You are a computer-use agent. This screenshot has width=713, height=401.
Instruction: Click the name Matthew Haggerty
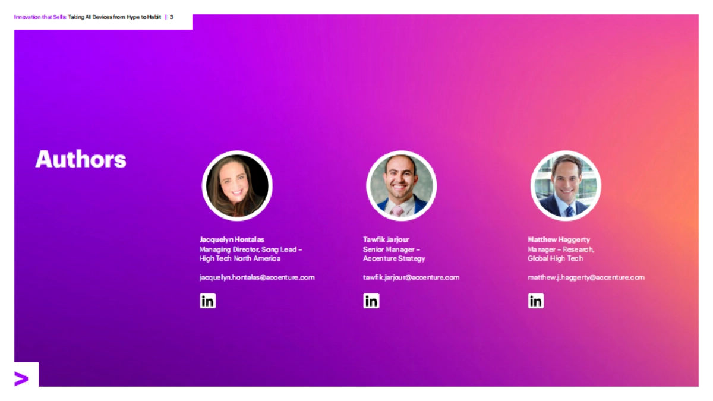point(559,239)
